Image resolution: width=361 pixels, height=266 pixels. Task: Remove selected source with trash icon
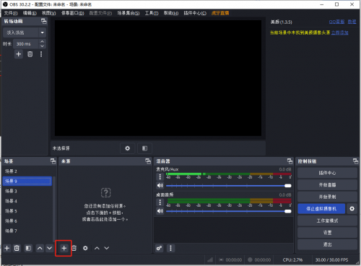(x=74, y=248)
